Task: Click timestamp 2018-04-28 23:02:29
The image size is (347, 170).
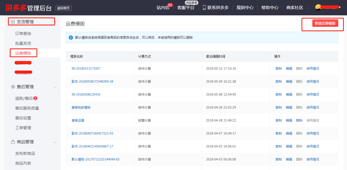Action: (221, 108)
